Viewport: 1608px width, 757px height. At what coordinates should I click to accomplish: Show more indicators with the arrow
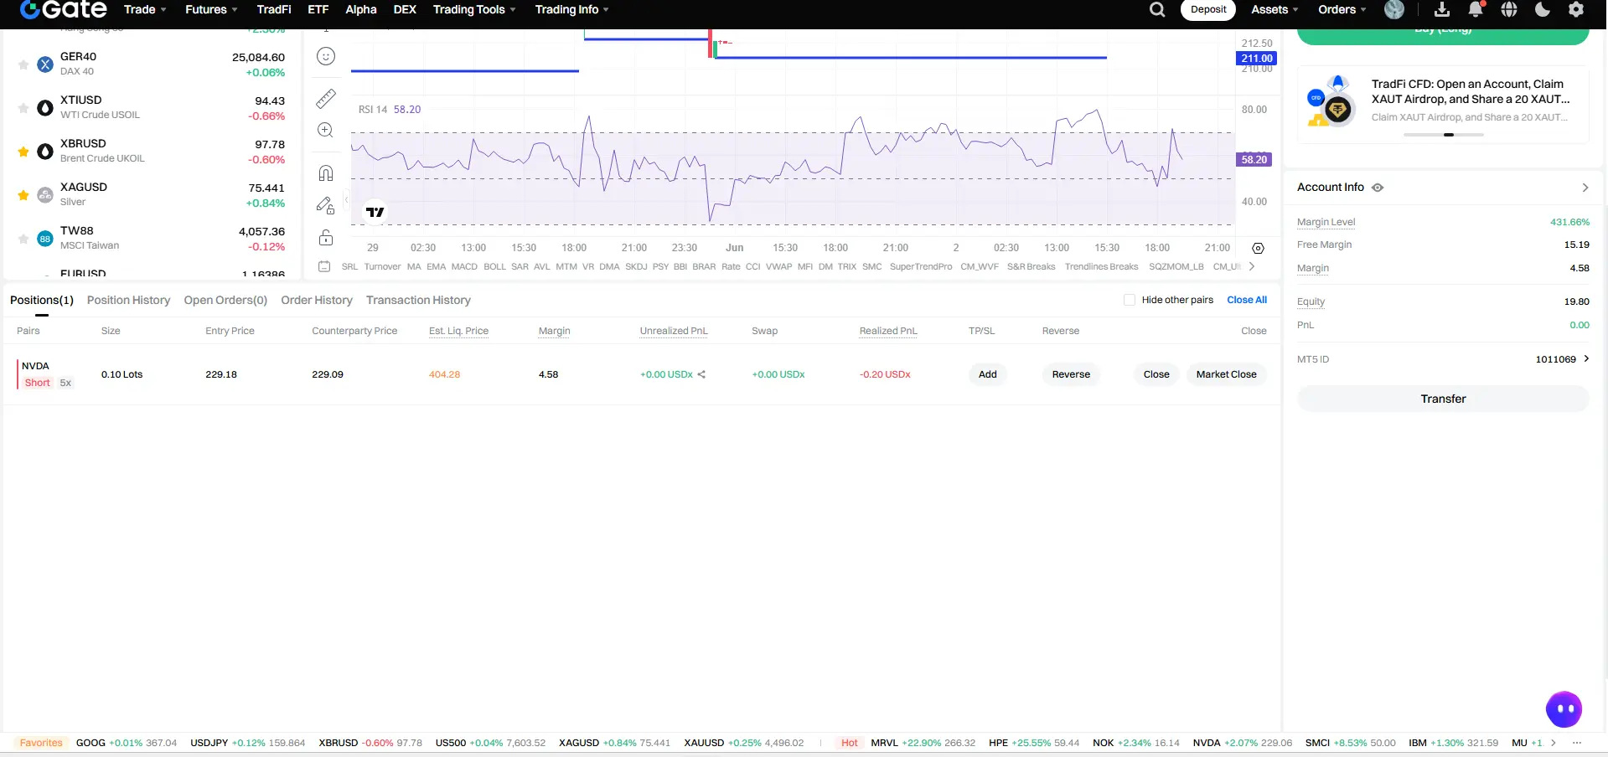[x=1252, y=266]
